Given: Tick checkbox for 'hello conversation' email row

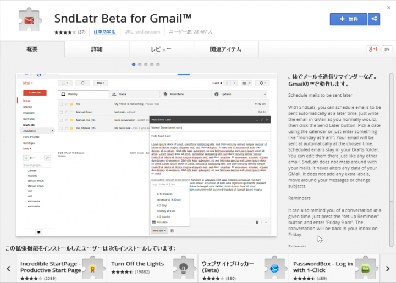Looking at the screenshot, I should [61, 120].
